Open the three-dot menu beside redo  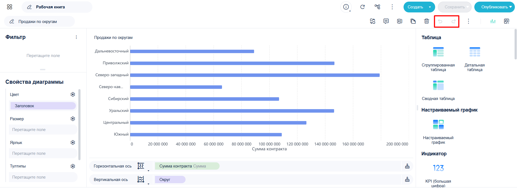pos(468,21)
